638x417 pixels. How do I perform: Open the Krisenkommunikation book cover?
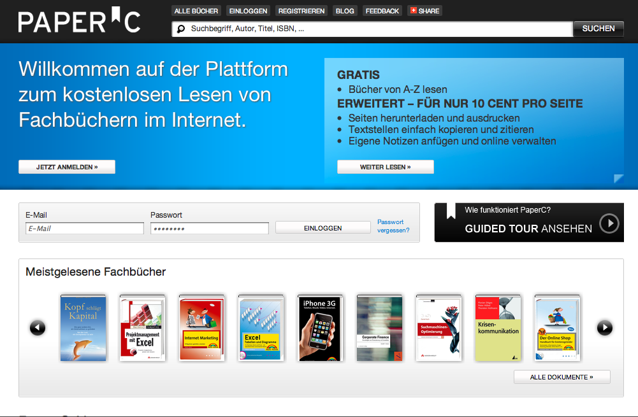point(498,329)
